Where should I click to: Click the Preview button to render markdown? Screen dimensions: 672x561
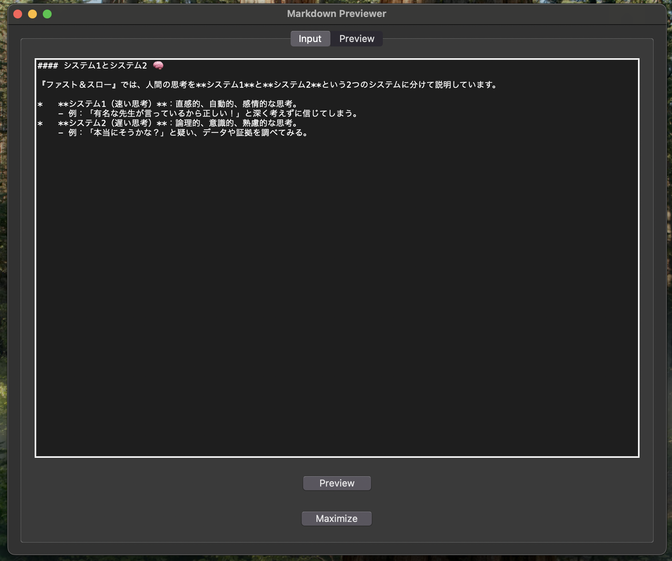pyautogui.click(x=336, y=483)
